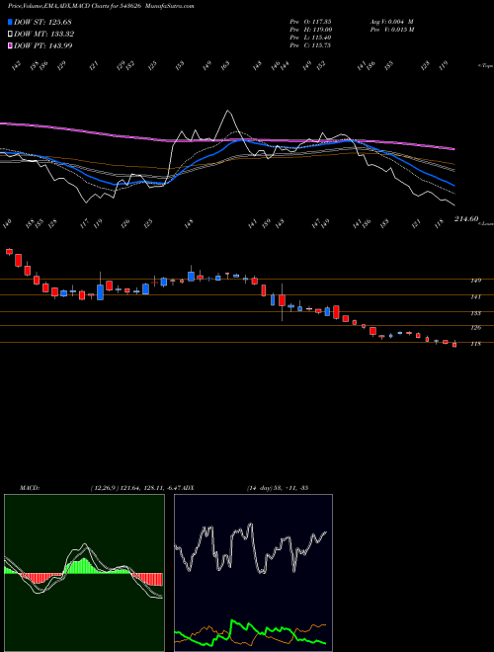This screenshot has width=494, height=652.
Task: Open the green MACD histogram chart panel
Action: point(84,573)
